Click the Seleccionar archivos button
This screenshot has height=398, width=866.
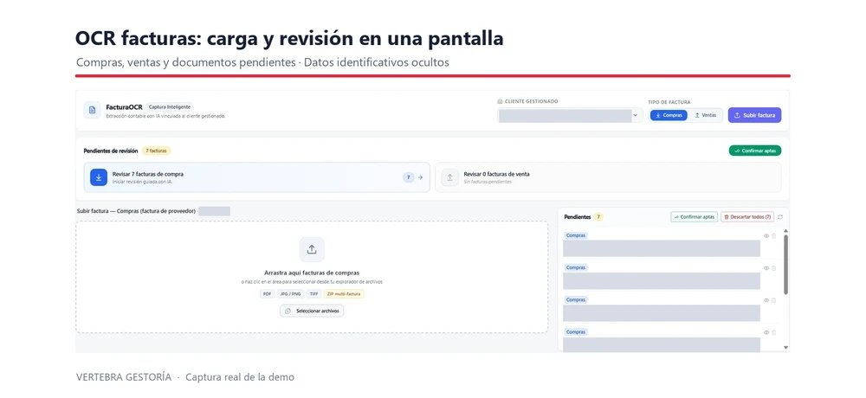click(312, 311)
